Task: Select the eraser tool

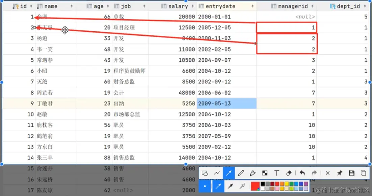Action: click(289, 173)
